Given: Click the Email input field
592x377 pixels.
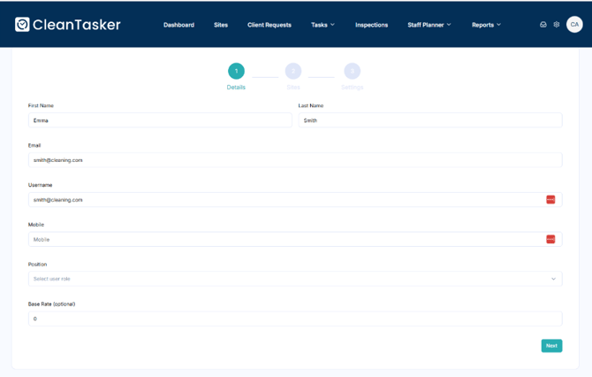Looking at the screenshot, I should click(x=295, y=160).
